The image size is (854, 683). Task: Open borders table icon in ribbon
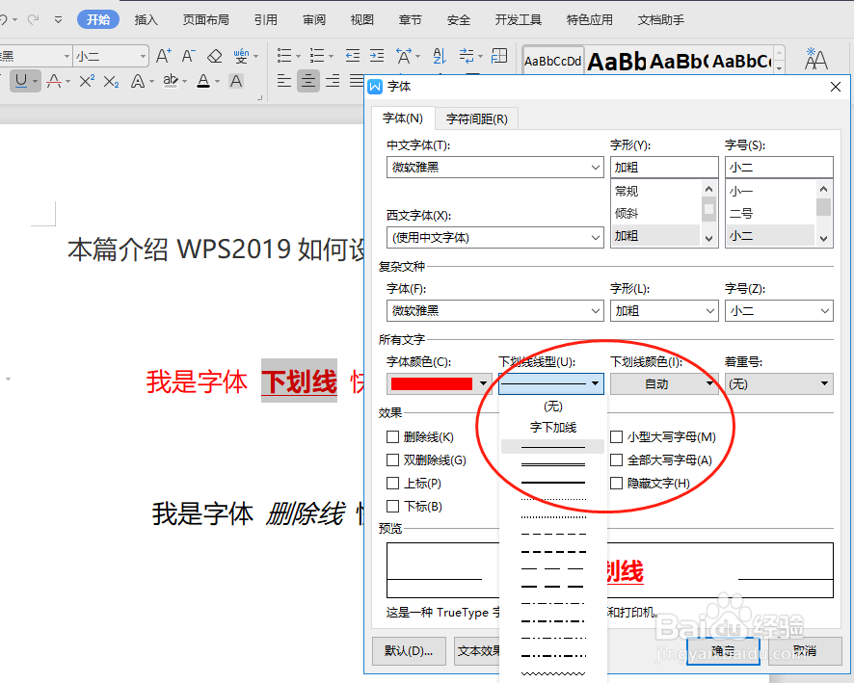click(499, 56)
